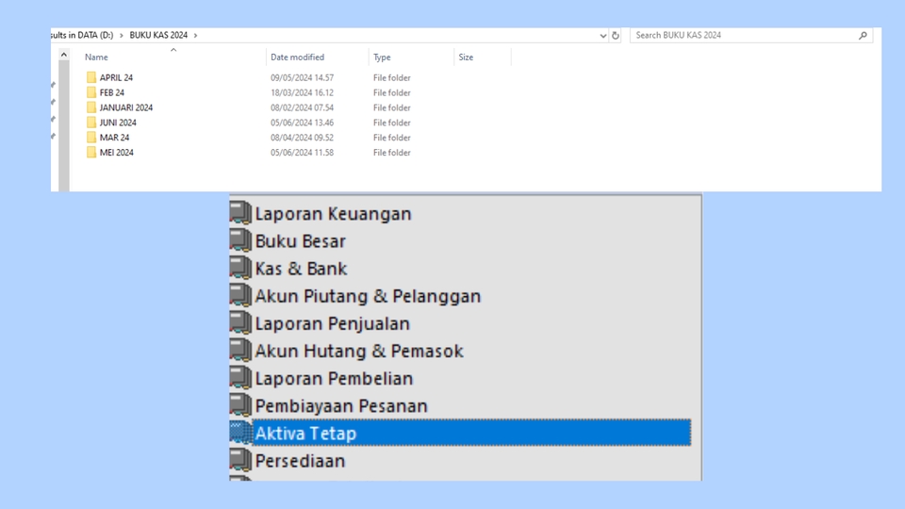905x509 pixels.
Task: Click the MEI 2024 folder icon
Action: click(91, 153)
